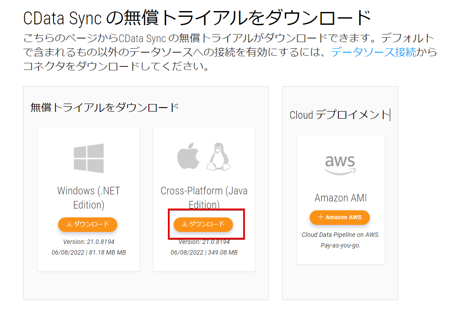Click the Windows version 21.0.8194 text

pos(88,242)
